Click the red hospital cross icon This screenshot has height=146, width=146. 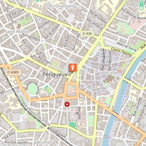click(67, 104)
